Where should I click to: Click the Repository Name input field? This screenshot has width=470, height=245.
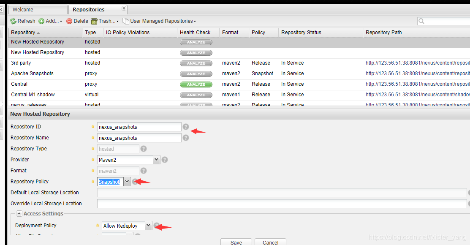pyautogui.click(x=139, y=138)
